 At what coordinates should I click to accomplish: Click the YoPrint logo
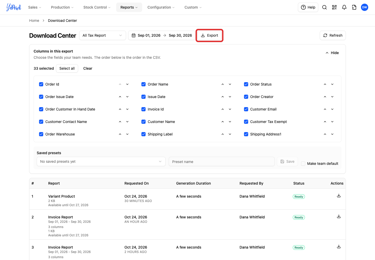14,7
